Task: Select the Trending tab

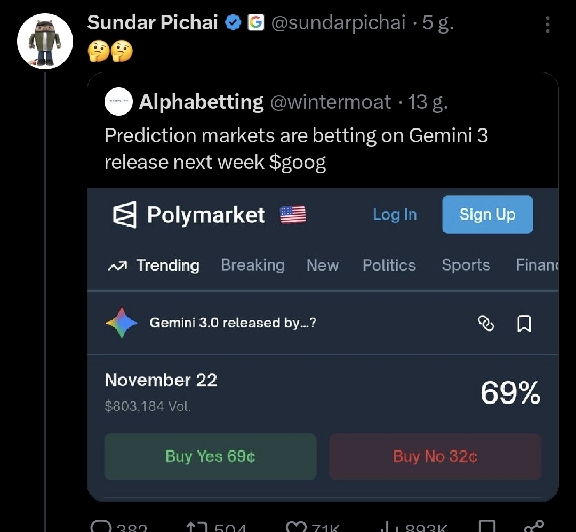Action: click(154, 265)
